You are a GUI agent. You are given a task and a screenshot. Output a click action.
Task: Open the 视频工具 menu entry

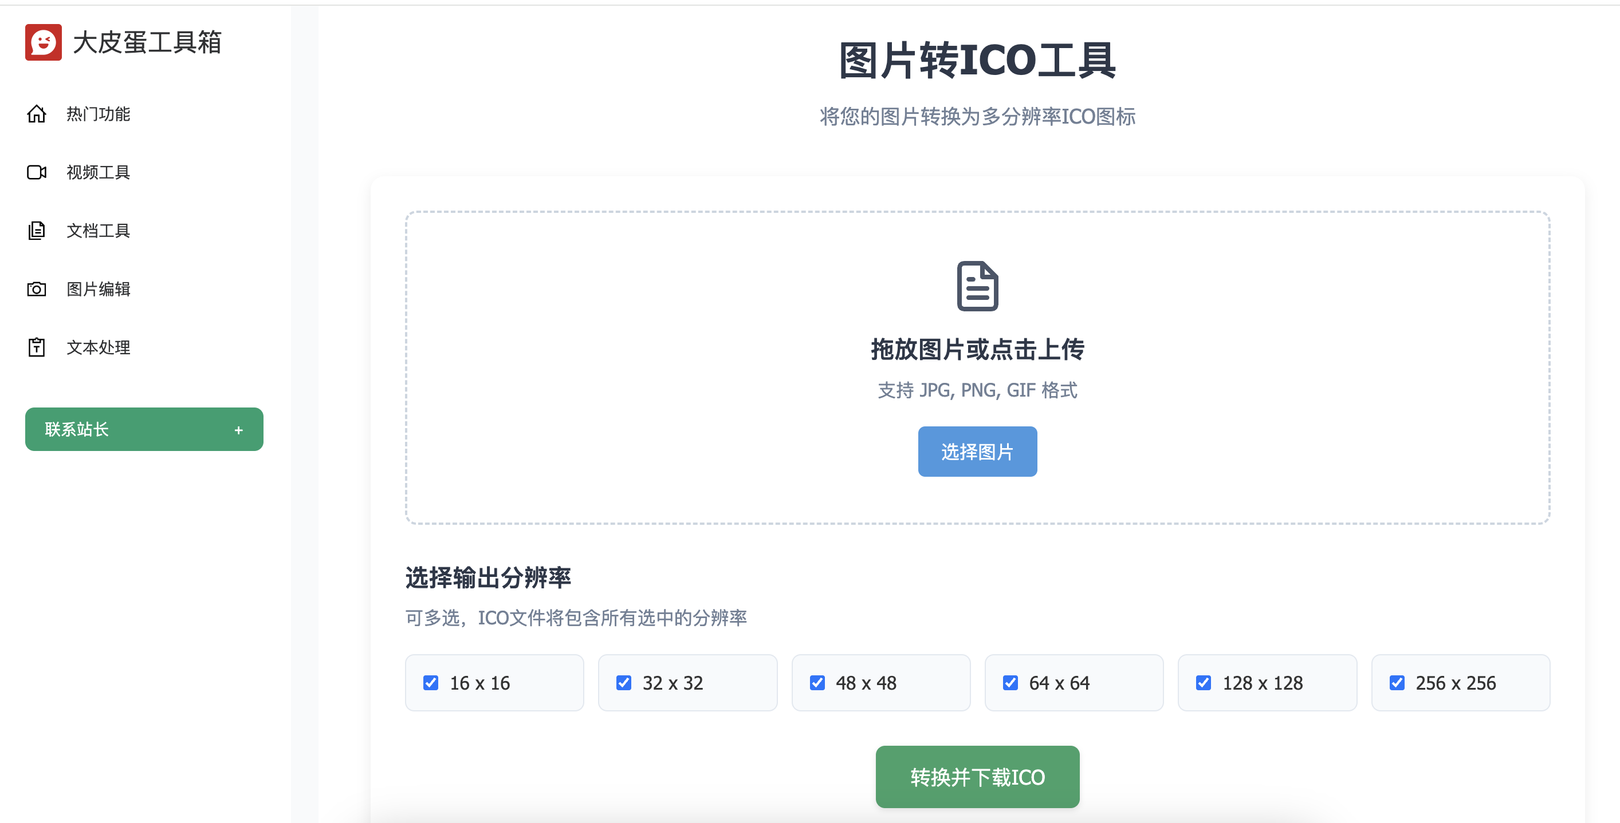click(x=97, y=172)
